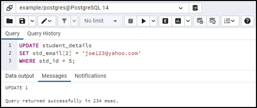Click the Explain Analyze chart icon
Viewport: 257px width, 108px height.
(x=178, y=21)
